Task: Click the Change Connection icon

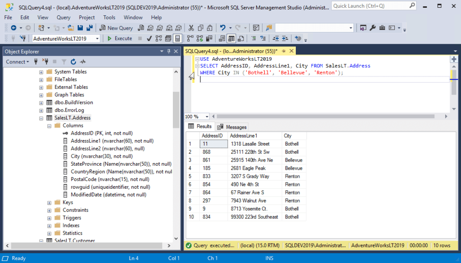Action: pos(23,39)
